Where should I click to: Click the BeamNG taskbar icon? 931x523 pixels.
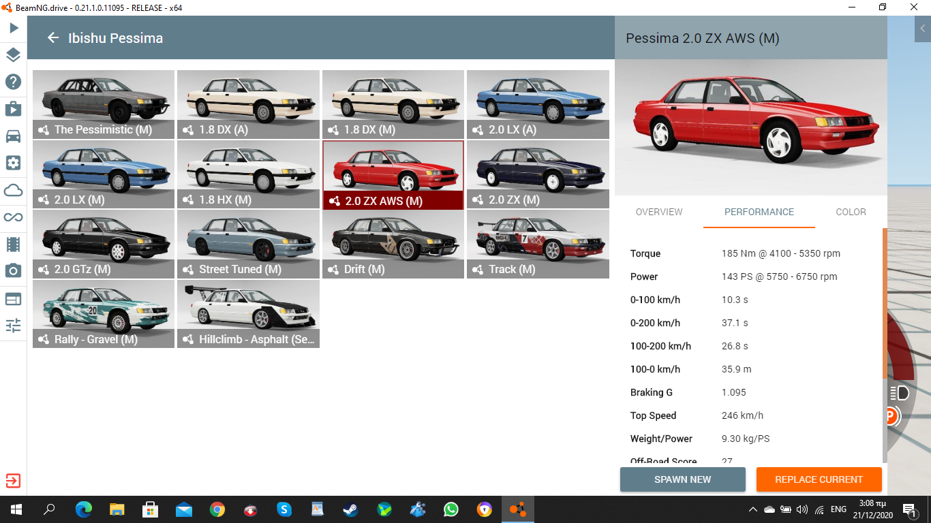[x=518, y=509]
